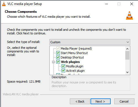Toggle the Web plugins checkbox

pos(58,62)
